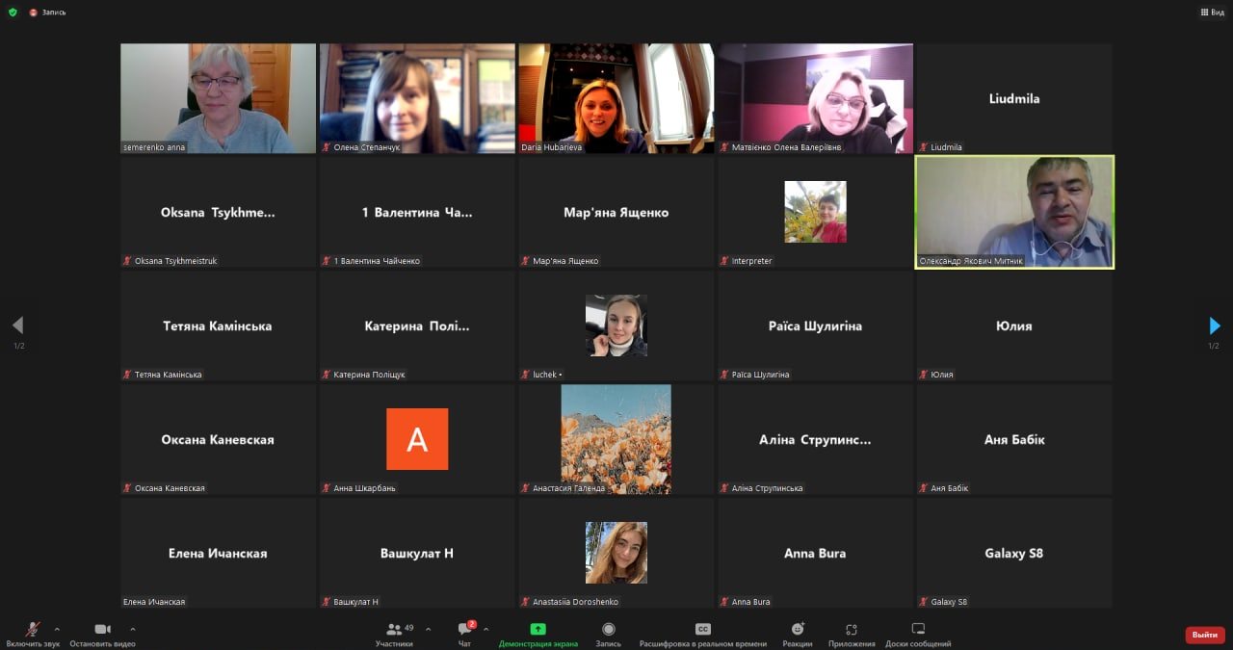Click the Запись record icon in toolbar
This screenshot has height=650, width=1233.
click(x=608, y=630)
